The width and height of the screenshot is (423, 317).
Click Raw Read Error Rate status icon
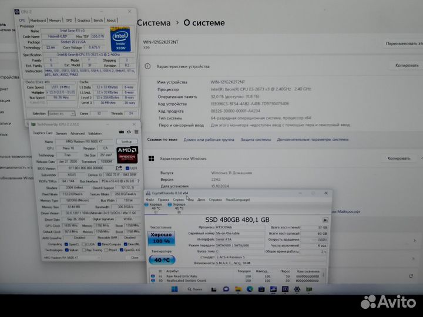click(153, 276)
